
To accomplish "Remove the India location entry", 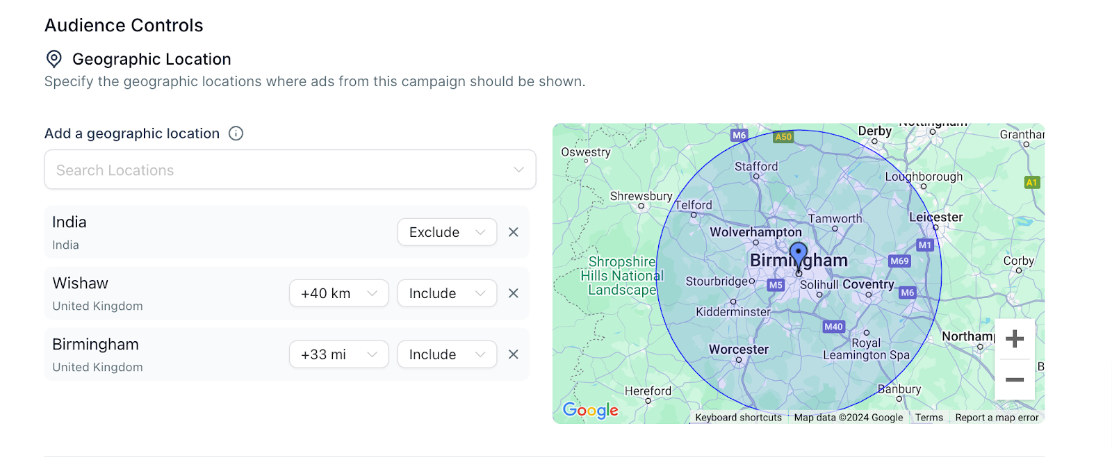I will [x=514, y=232].
